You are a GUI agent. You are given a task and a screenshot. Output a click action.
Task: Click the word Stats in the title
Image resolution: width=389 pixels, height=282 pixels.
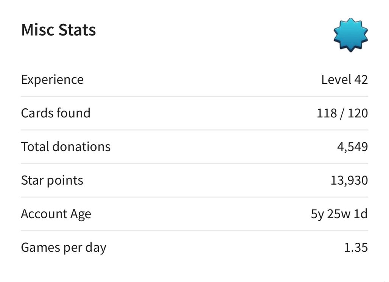(77, 30)
